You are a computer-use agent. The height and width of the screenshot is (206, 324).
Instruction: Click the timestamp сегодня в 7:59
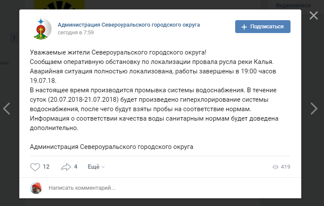coord(76,33)
